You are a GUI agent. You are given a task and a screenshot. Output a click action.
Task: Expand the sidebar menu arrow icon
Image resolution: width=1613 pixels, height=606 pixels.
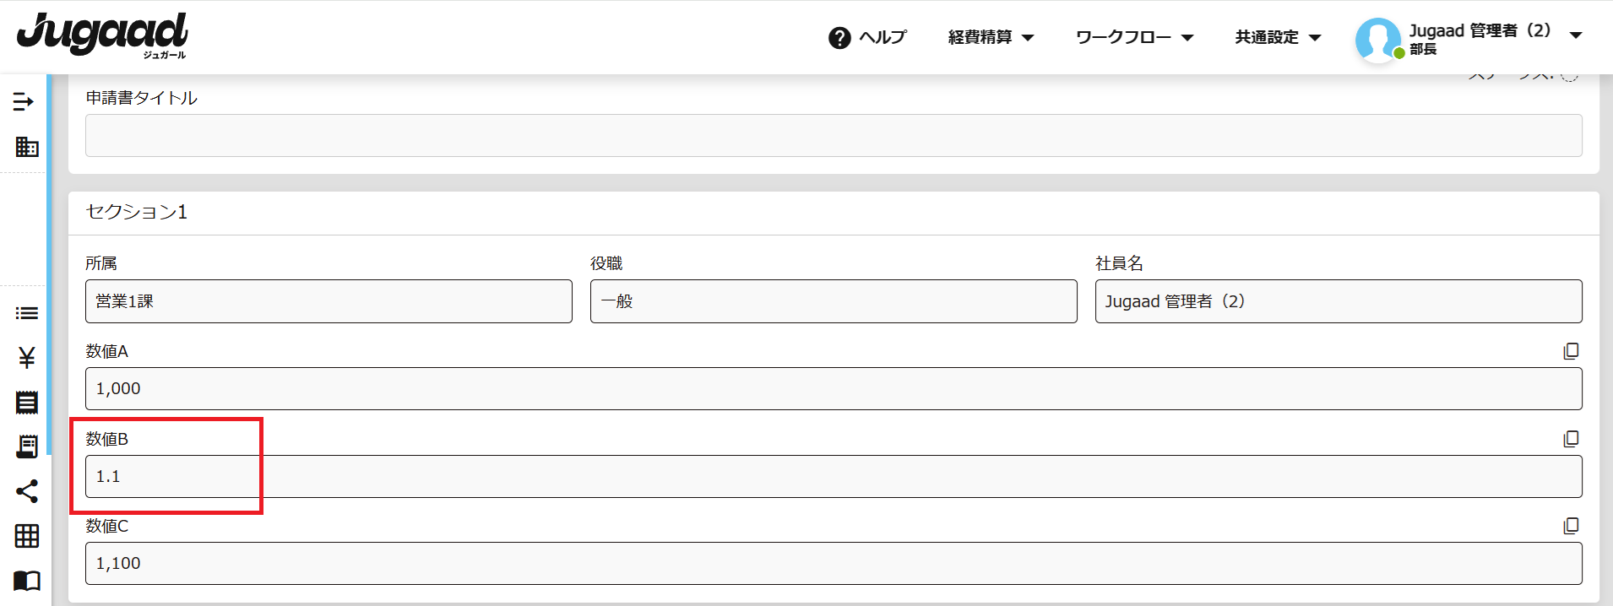(24, 102)
